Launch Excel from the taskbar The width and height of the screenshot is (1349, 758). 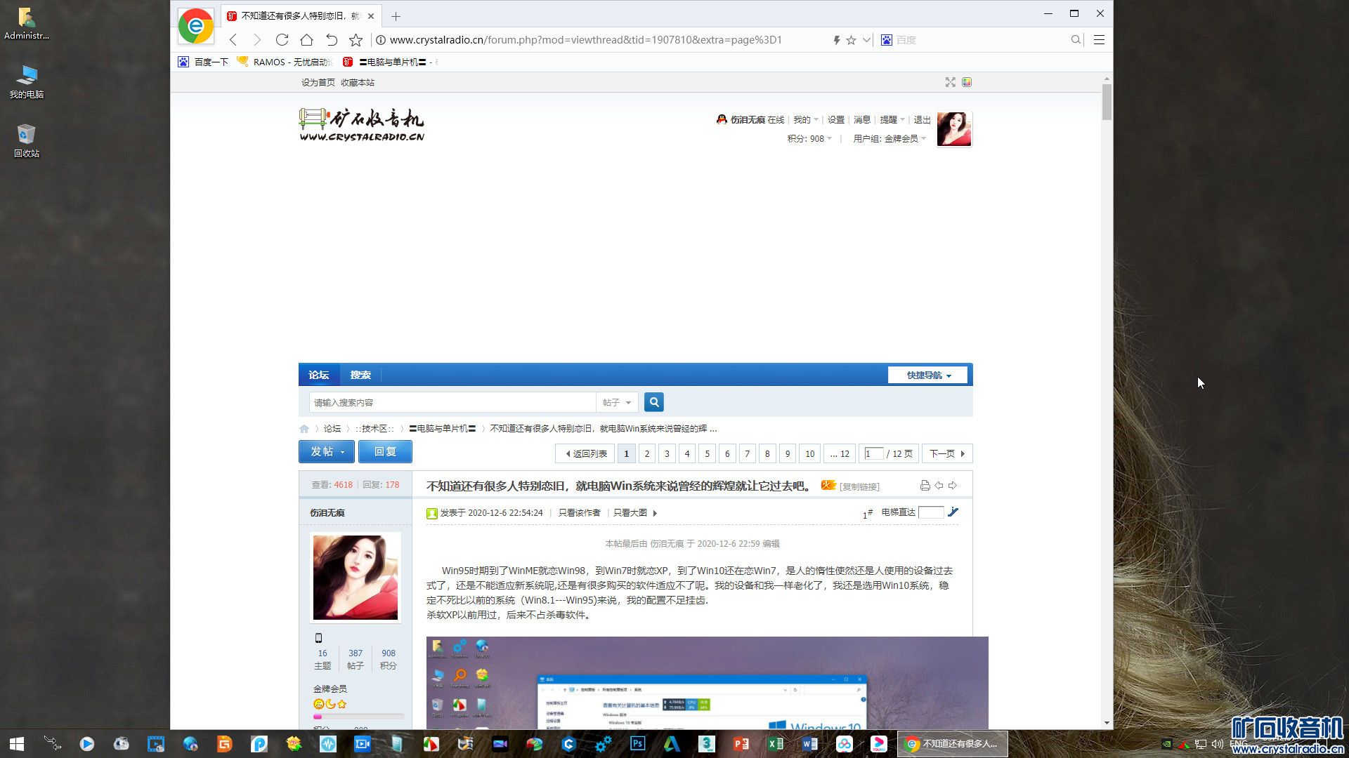point(775,744)
